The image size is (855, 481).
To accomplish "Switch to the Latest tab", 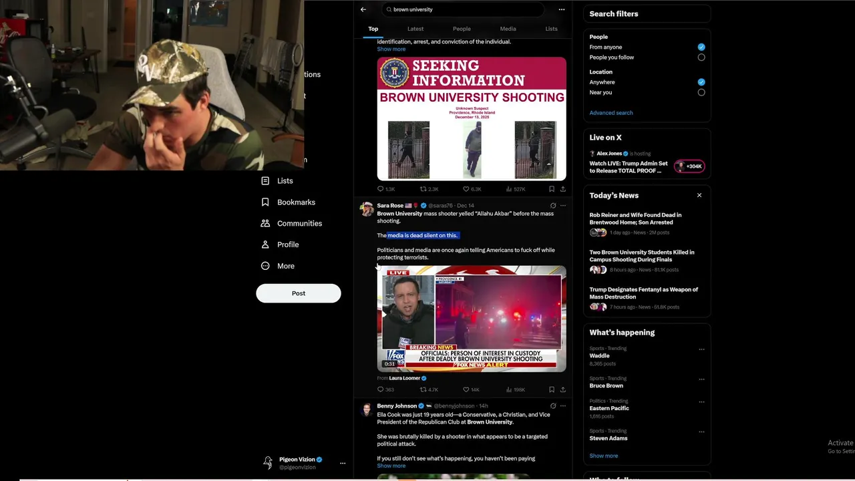I will 415,29.
